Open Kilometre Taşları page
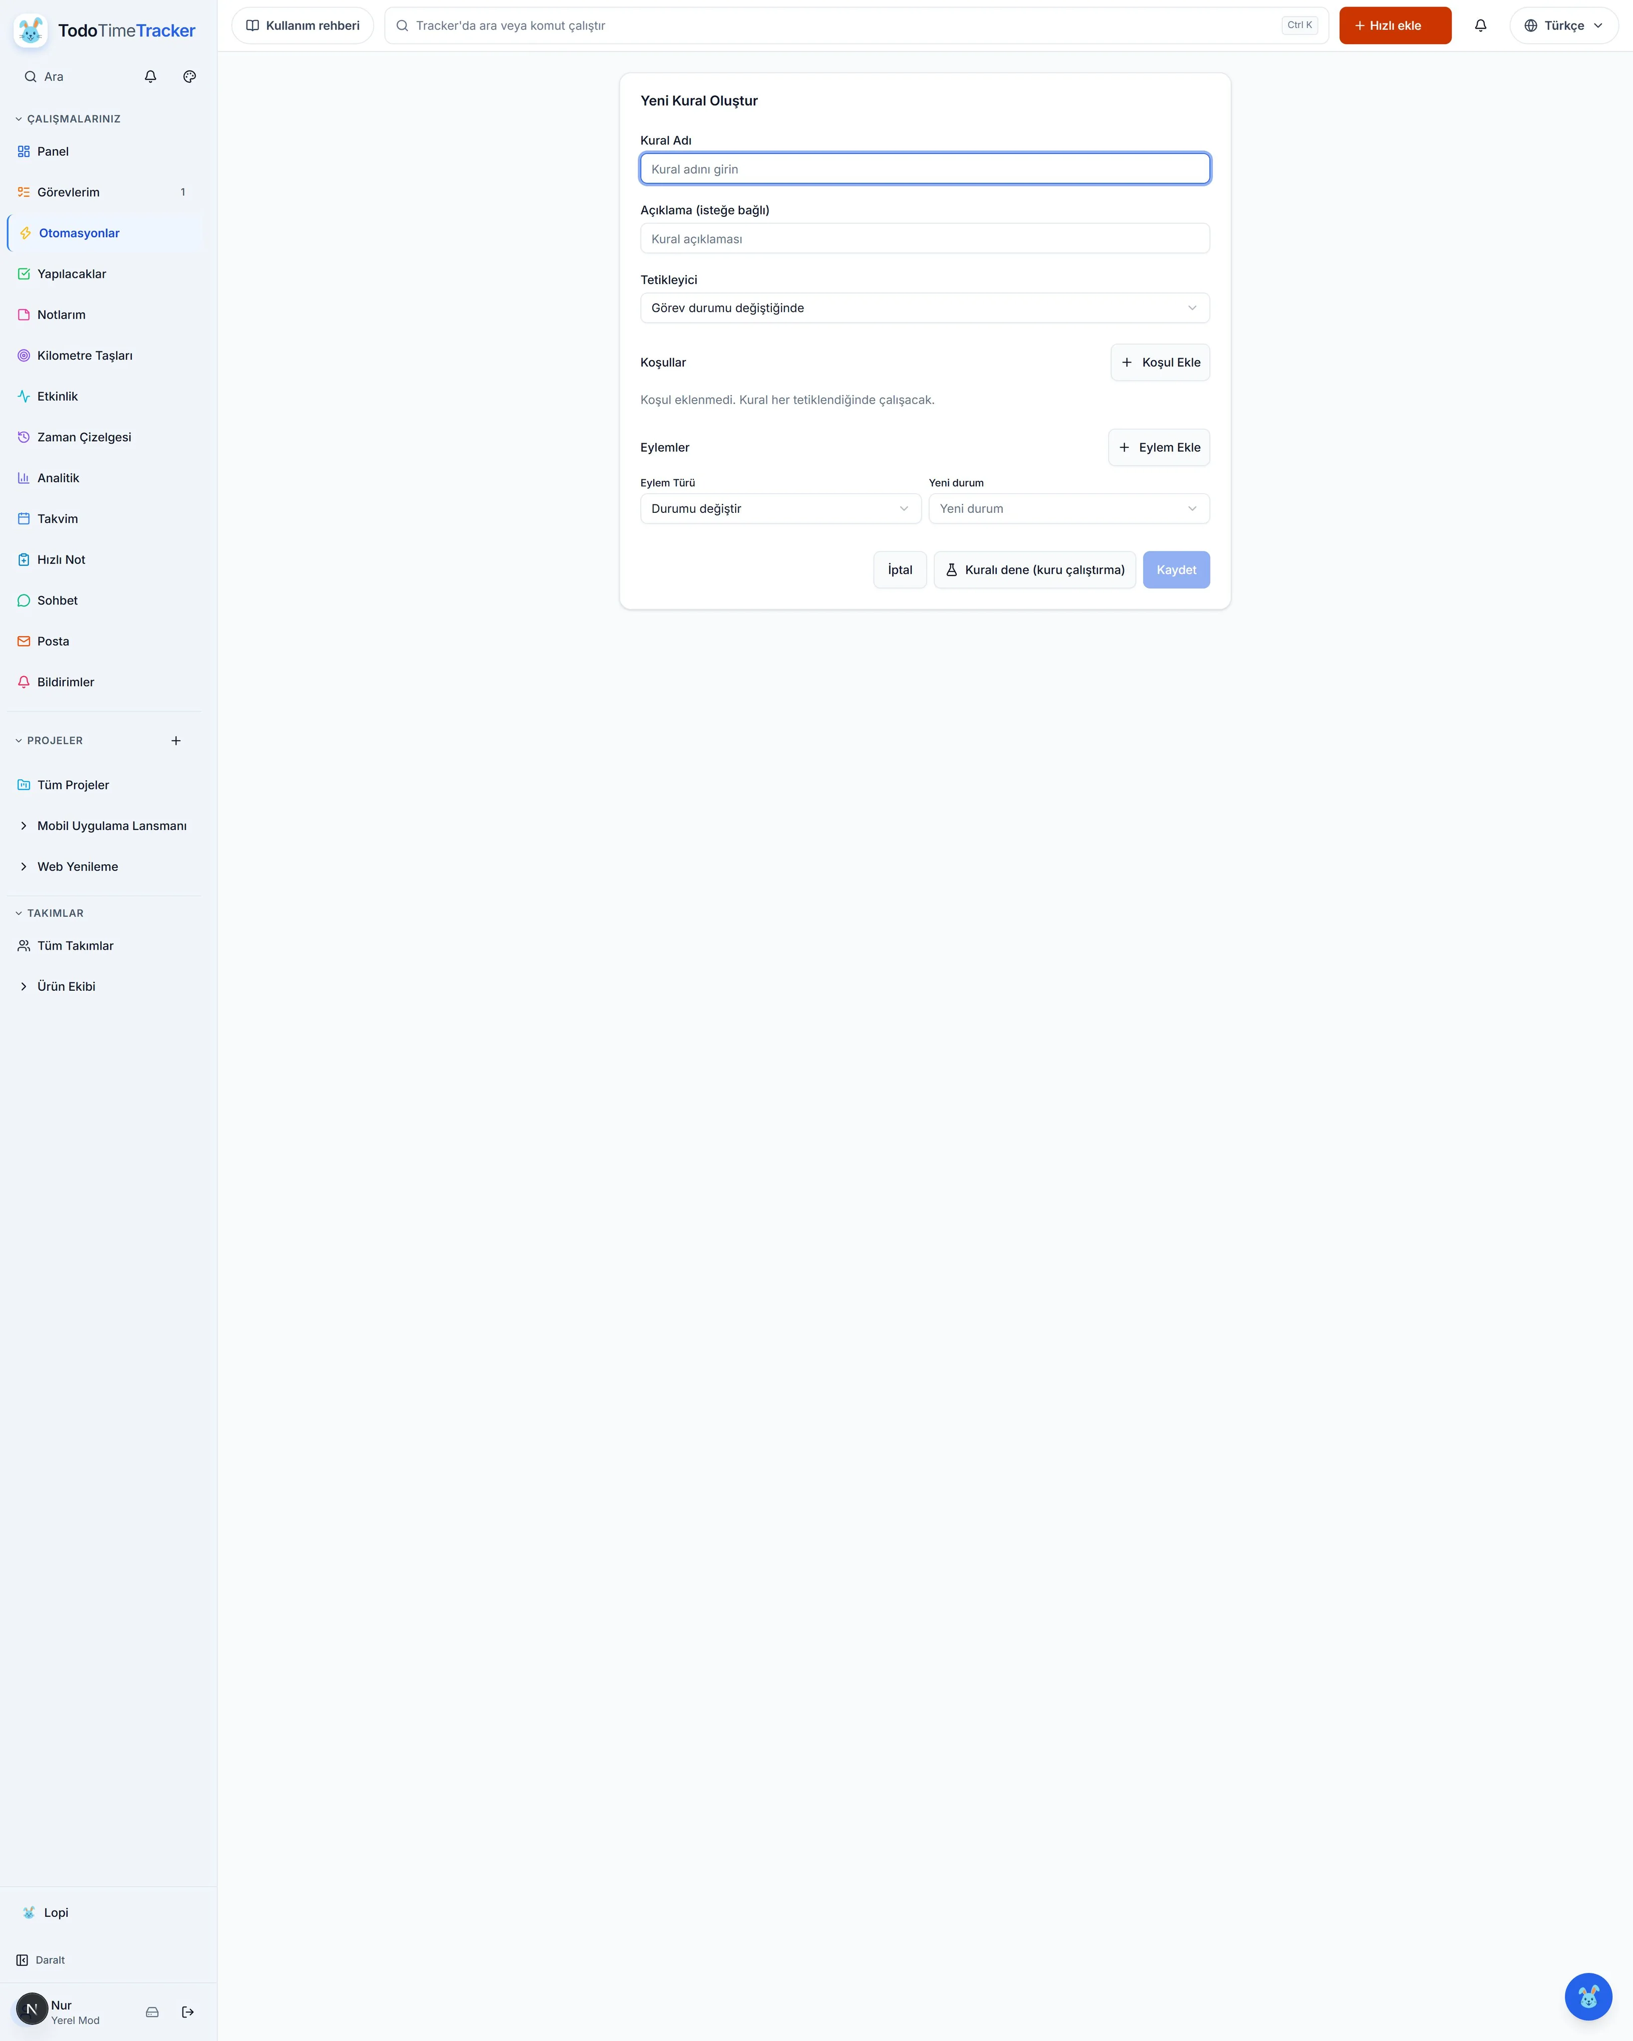Screen dimensions: 1633x2041 tap(104, 355)
